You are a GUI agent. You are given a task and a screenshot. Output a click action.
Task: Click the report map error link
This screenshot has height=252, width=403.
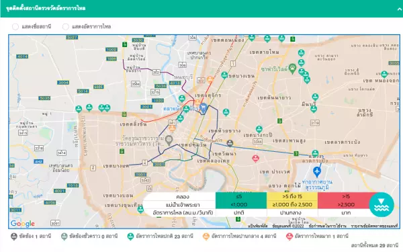click(374, 226)
